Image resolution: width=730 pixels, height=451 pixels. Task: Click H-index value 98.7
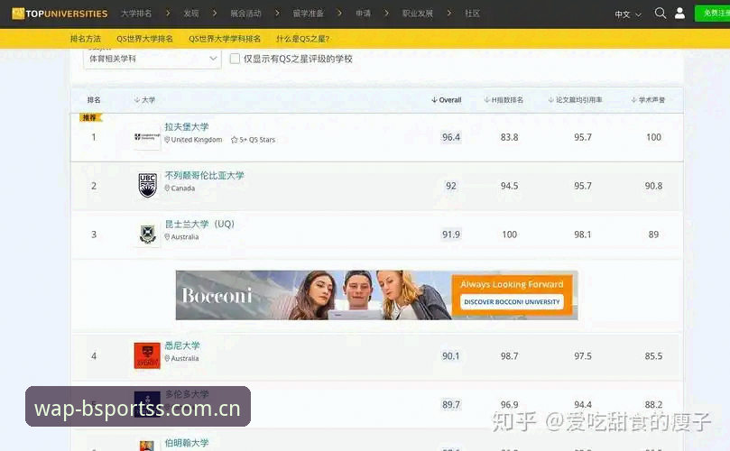coord(509,356)
